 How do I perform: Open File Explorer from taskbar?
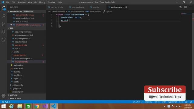point(20,106)
